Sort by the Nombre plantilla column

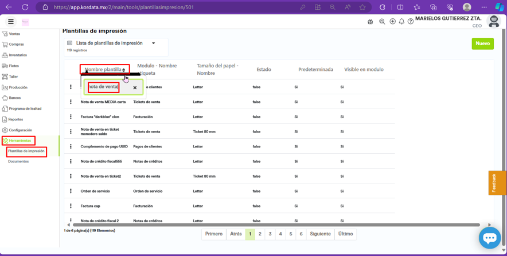[x=104, y=70]
